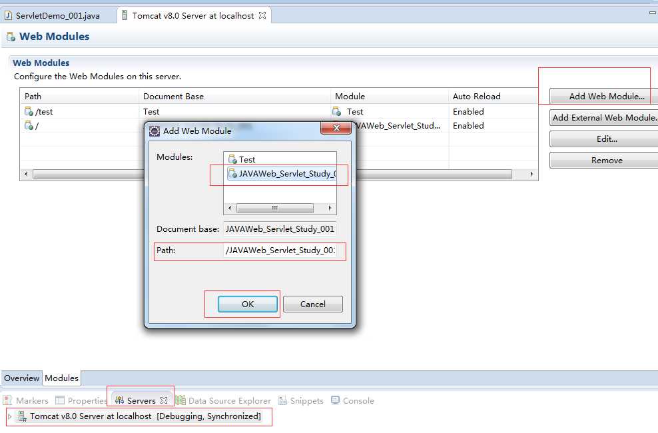Select the /test path row icon
The image size is (658, 433).
[x=29, y=111]
